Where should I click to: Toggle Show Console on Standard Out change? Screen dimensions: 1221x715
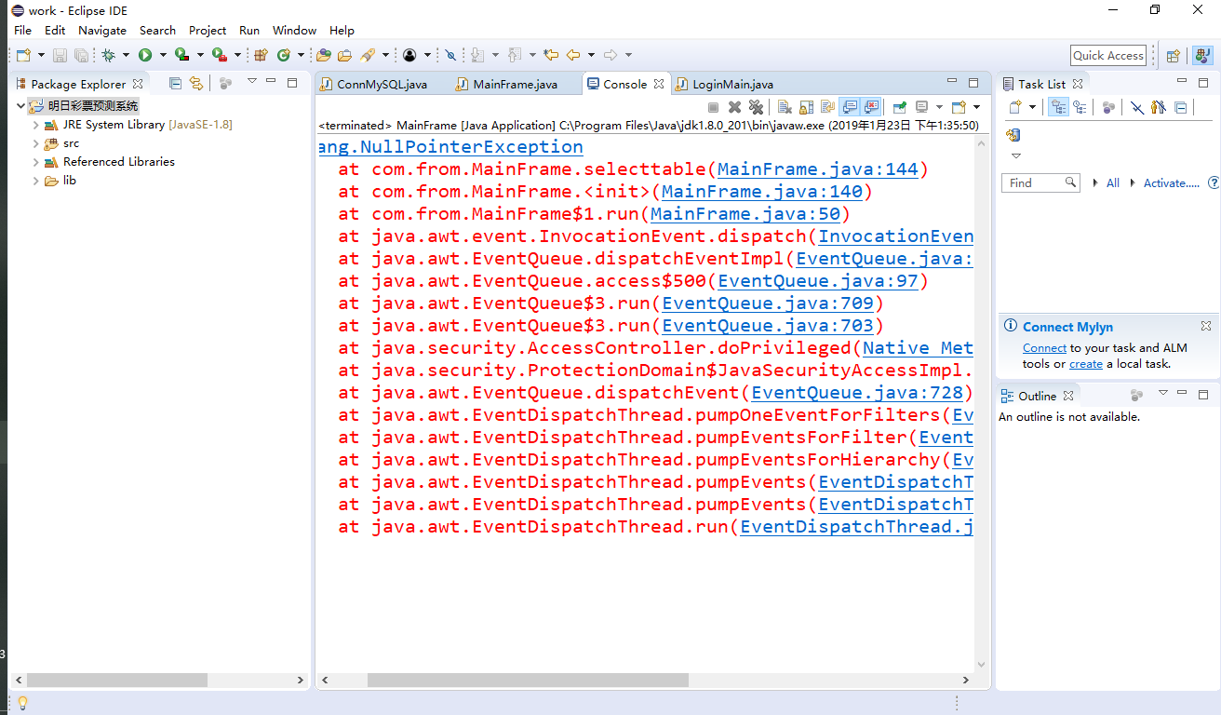coord(850,107)
